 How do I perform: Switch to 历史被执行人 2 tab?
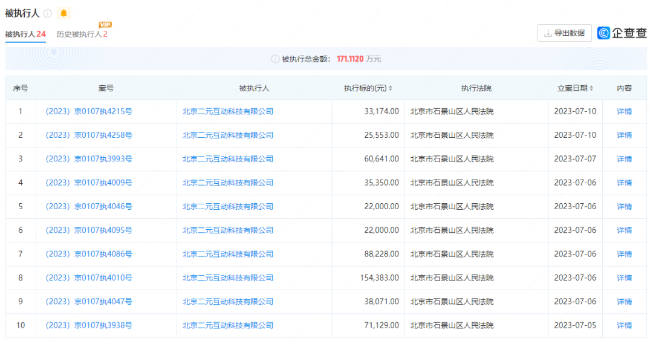point(82,34)
